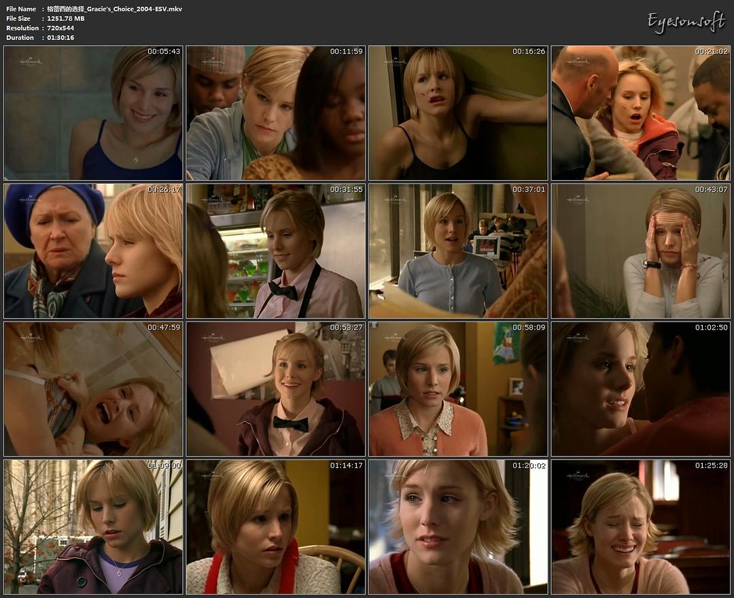The width and height of the screenshot is (734, 598).
Task: Select the frame at timestamp 00:53:27
Action: (275, 389)
